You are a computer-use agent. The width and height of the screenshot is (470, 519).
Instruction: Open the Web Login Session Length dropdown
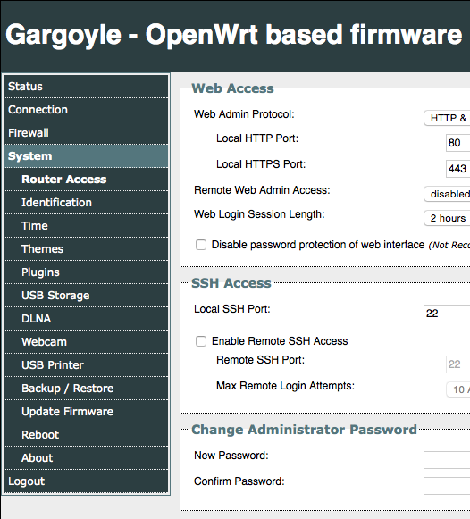[447, 218]
